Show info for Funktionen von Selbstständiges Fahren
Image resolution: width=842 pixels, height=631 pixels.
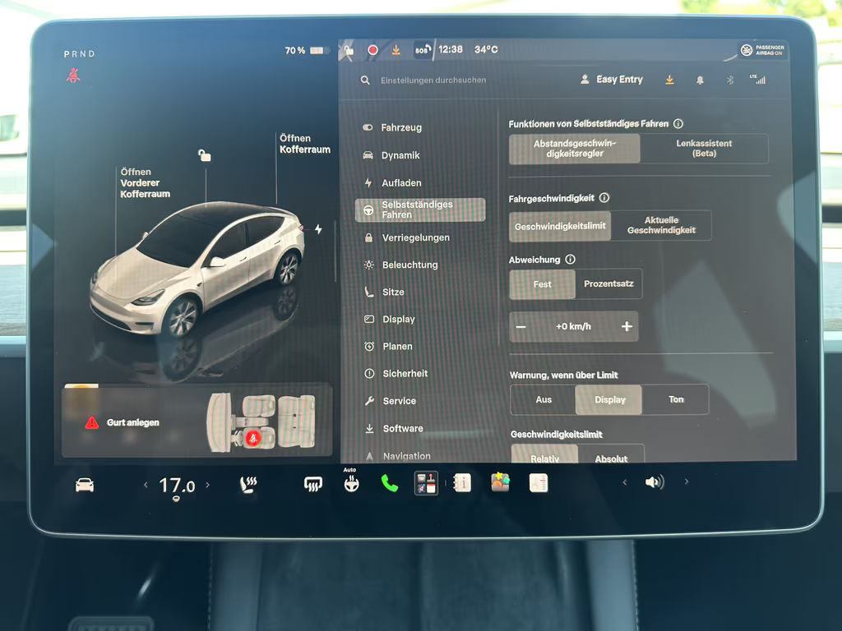[x=678, y=124]
